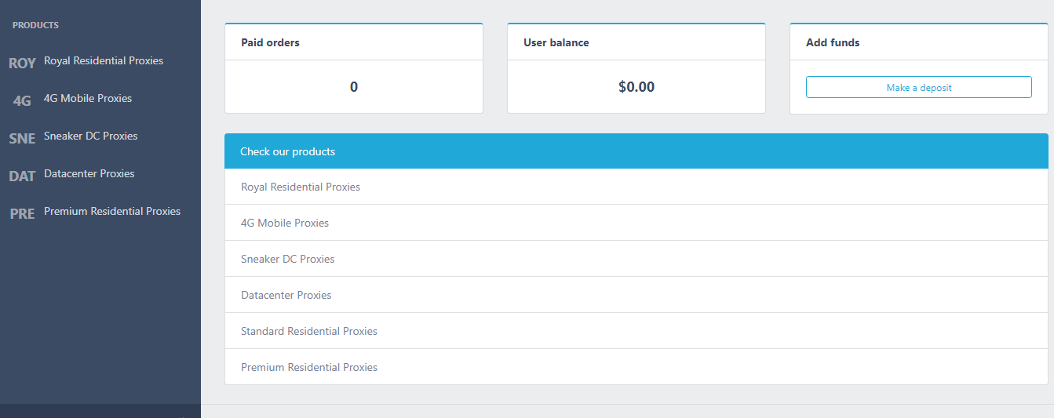The image size is (1054, 418).
Task: Open Premium Residential Proxies product row
Action: (309, 367)
